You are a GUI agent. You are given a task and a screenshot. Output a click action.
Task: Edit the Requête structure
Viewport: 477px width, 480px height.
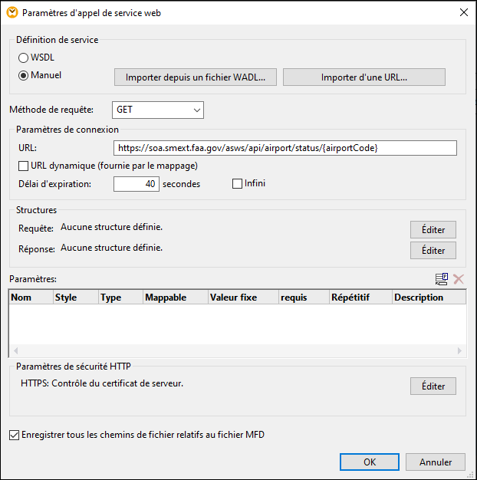[433, 230]
